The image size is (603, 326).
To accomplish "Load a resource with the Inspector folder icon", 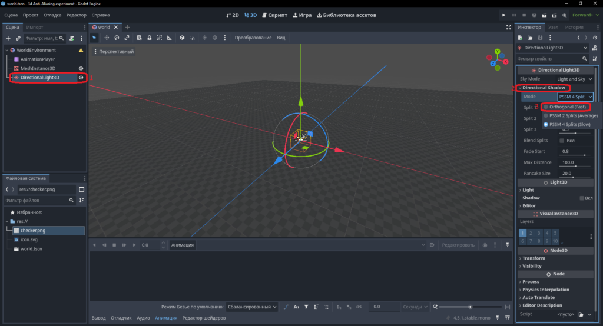I will (530, 38).
